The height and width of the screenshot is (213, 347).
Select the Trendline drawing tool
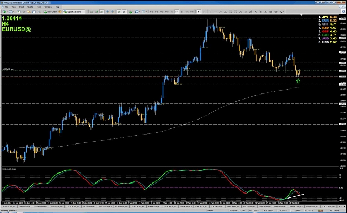click(x=220, y=12)
